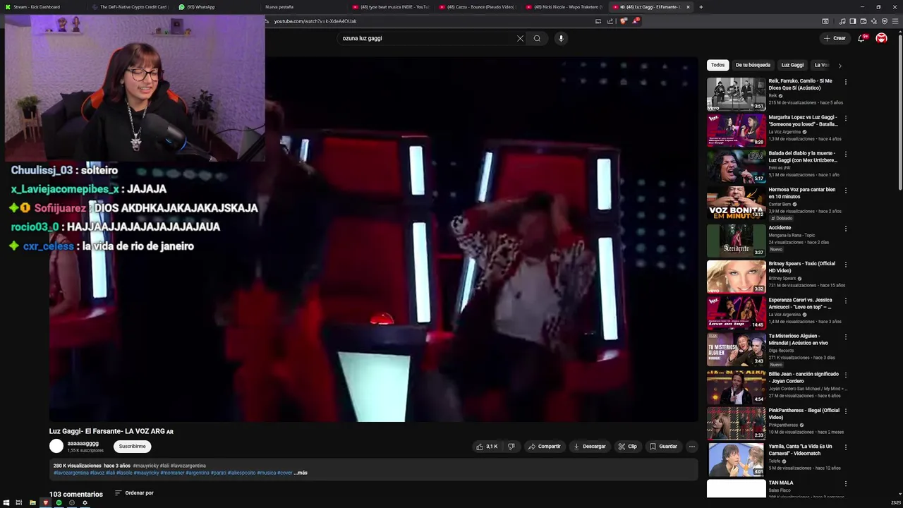Open the Voz Bonita en 10 minutos thumbnail
This screenshot has height=508, width=903.
pos(736,203)
